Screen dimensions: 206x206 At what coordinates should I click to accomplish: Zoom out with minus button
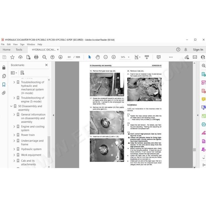(106, 57)
